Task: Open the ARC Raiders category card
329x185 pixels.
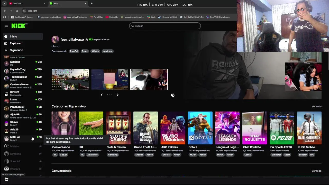Action: 173,128
